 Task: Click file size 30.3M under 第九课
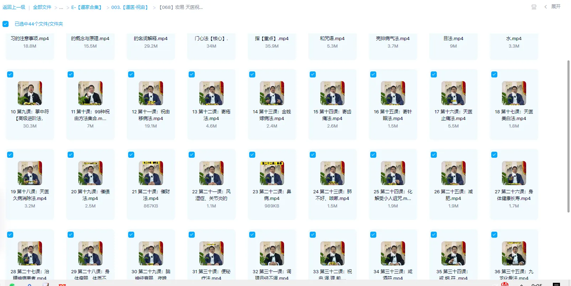coord(30,126)
